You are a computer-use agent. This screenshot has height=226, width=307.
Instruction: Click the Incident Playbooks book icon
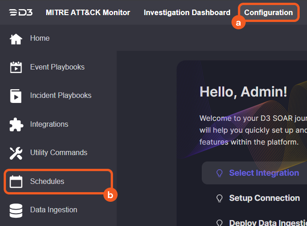(16, 96)
